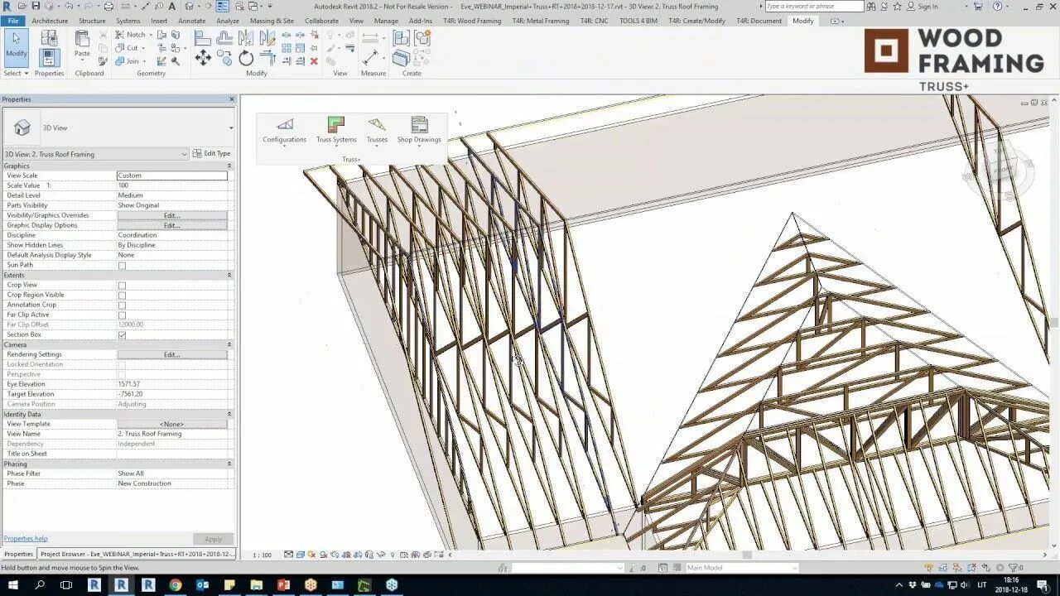Activate the Move tool in Modify panel
Viewport: 1060px width, 596px height.
point(203,58)
